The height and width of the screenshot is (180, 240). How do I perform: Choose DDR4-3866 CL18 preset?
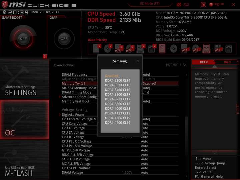click(x=118, y=104)
